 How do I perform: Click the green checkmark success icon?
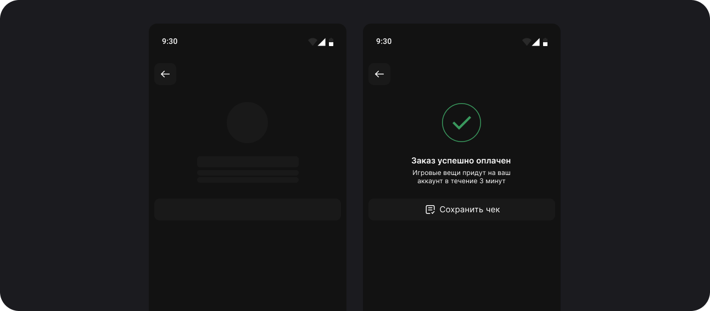coord(461,123)
